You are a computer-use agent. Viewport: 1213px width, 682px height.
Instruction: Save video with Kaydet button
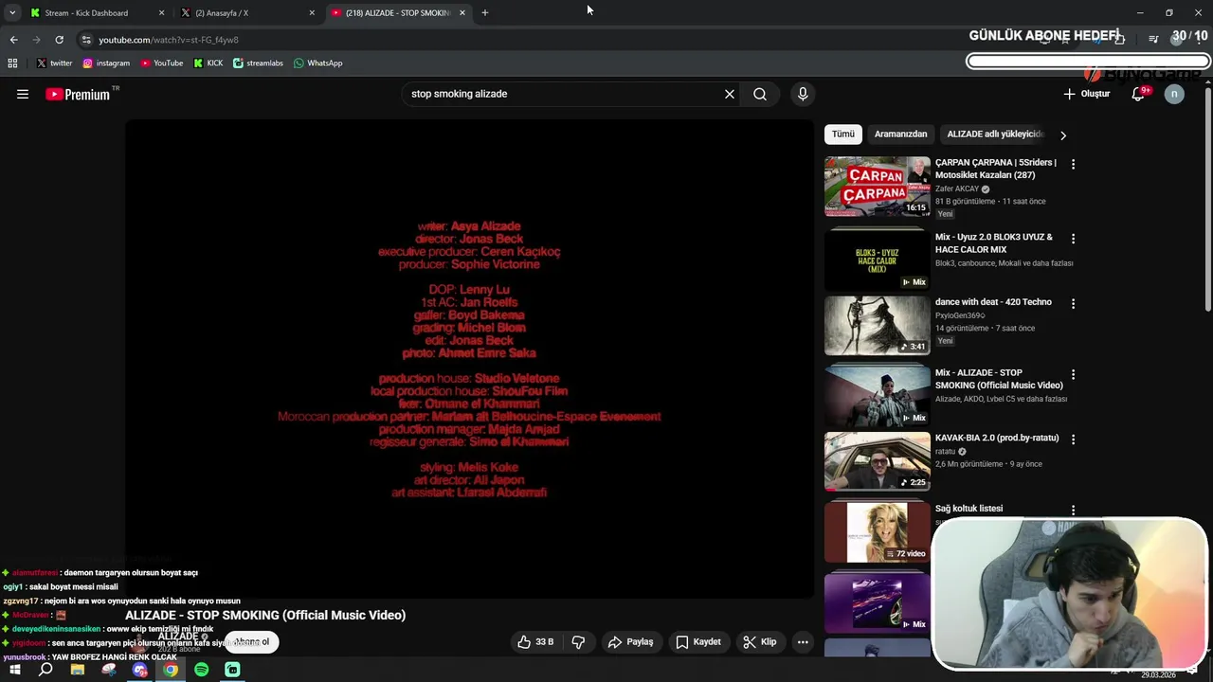pyautogui.click(x=698, y=641)
